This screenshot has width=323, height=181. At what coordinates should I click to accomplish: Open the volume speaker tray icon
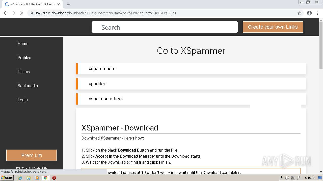[x=287, y=178]
